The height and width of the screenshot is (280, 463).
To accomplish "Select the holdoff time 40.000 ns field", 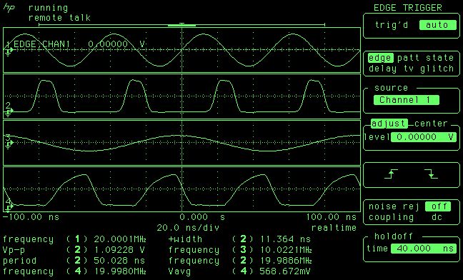I will coord(424,249).
